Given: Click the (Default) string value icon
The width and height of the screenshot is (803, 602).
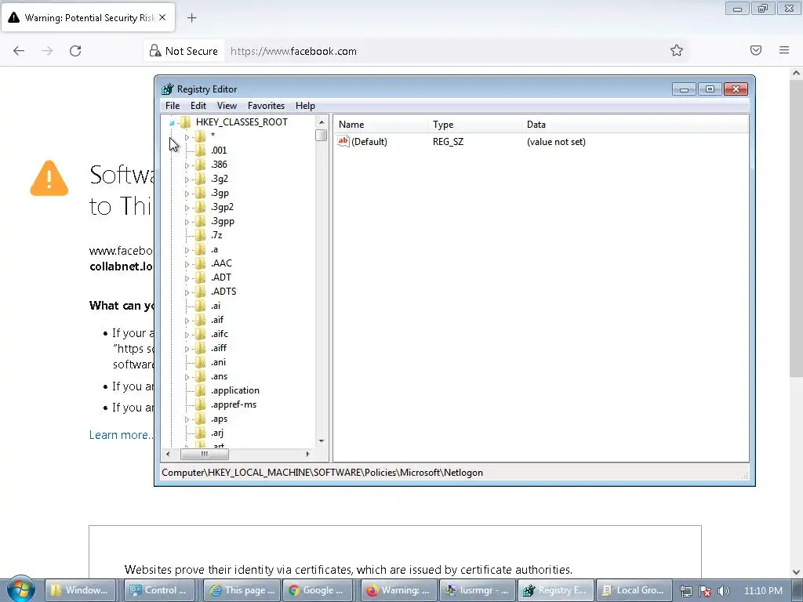Looking at the screenshot, I should [x=343, y=141].
